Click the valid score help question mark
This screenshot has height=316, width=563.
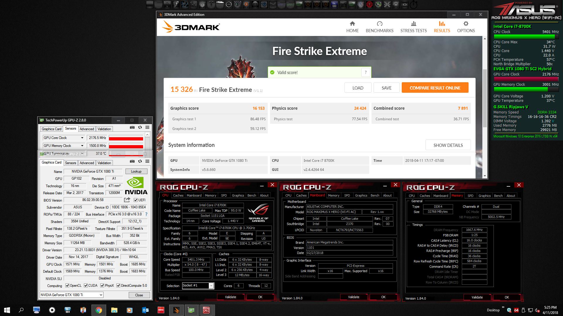[x=366, y=72]
